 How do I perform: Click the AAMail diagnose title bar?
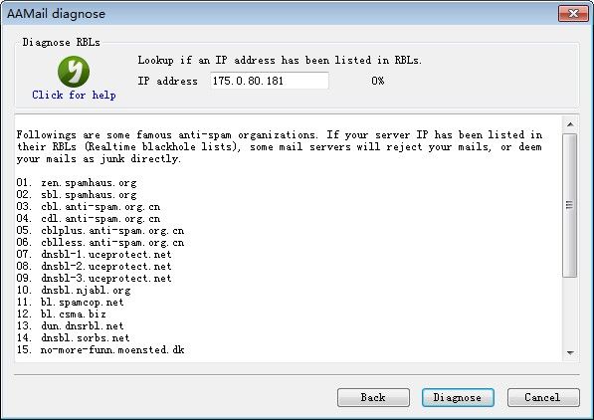click(281, 14)
